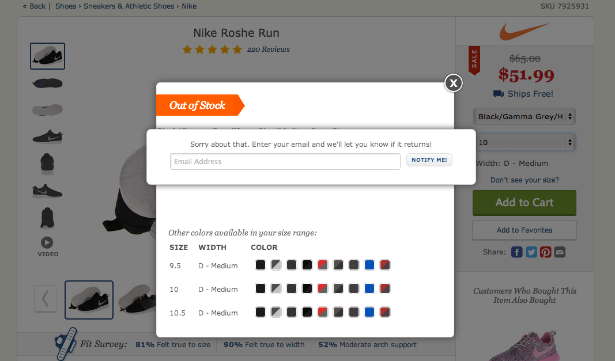Select the fourth sidebar thumbnail, shoe facing right
The height and width of the screenshot is (361, 615).
click(47, 136)
